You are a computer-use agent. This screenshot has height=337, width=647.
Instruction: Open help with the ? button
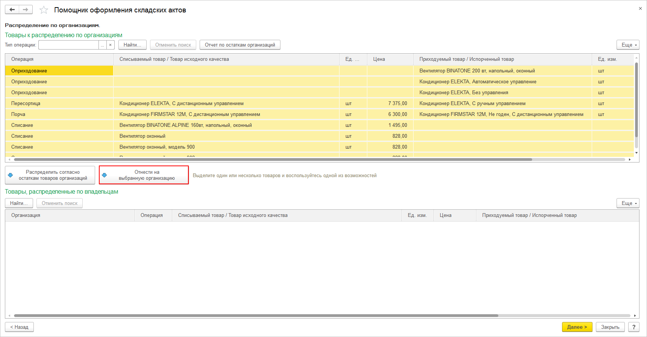point(634,327)
